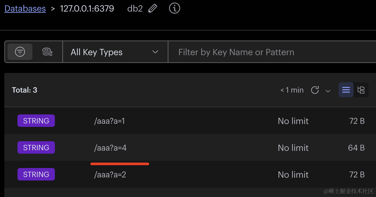The height and width of the screenshot is (197, 376).
Task: Switch to tree view layout
Action: coord(361,90)
